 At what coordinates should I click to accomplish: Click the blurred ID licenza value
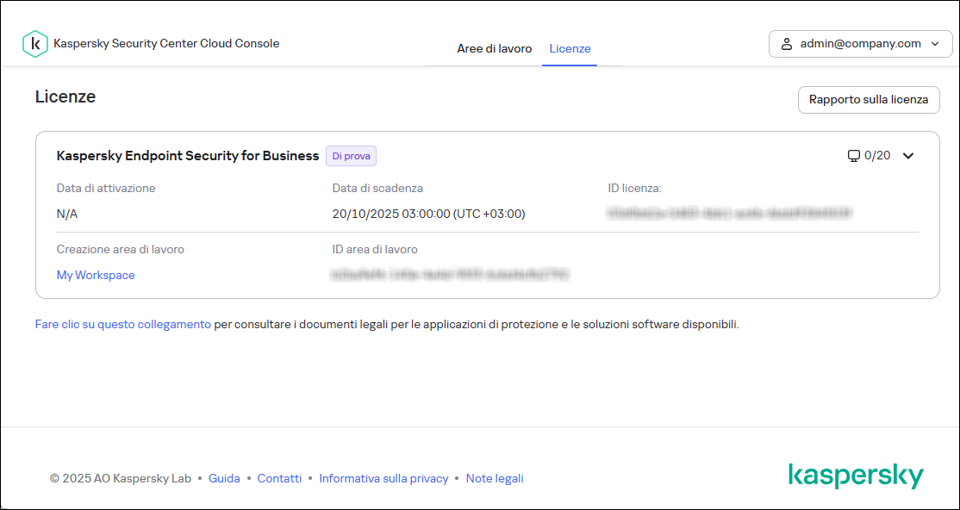coord(728,214)
